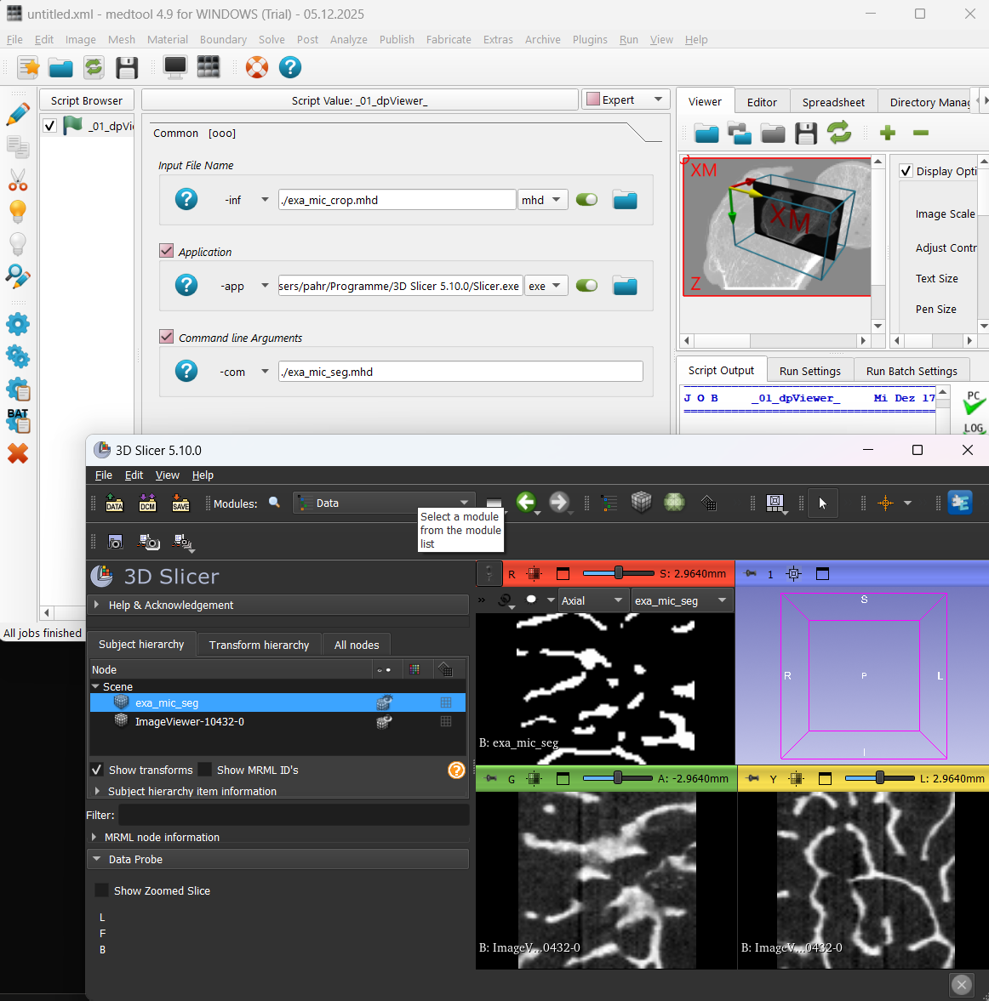Click the green back arrow module button

[526, 503]
